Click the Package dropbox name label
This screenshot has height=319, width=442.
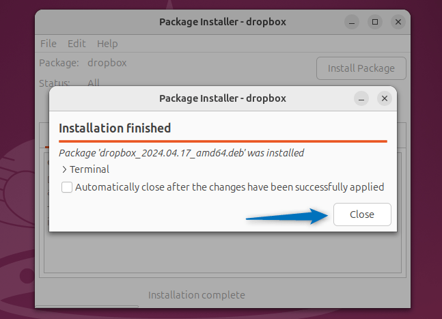tap(107, 63)
